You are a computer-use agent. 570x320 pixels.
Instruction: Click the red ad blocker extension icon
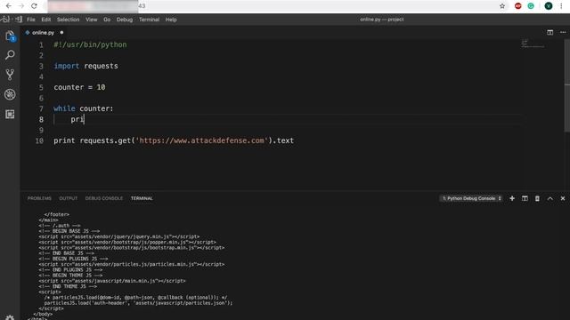pyautogui.click(x=518, y=6)
